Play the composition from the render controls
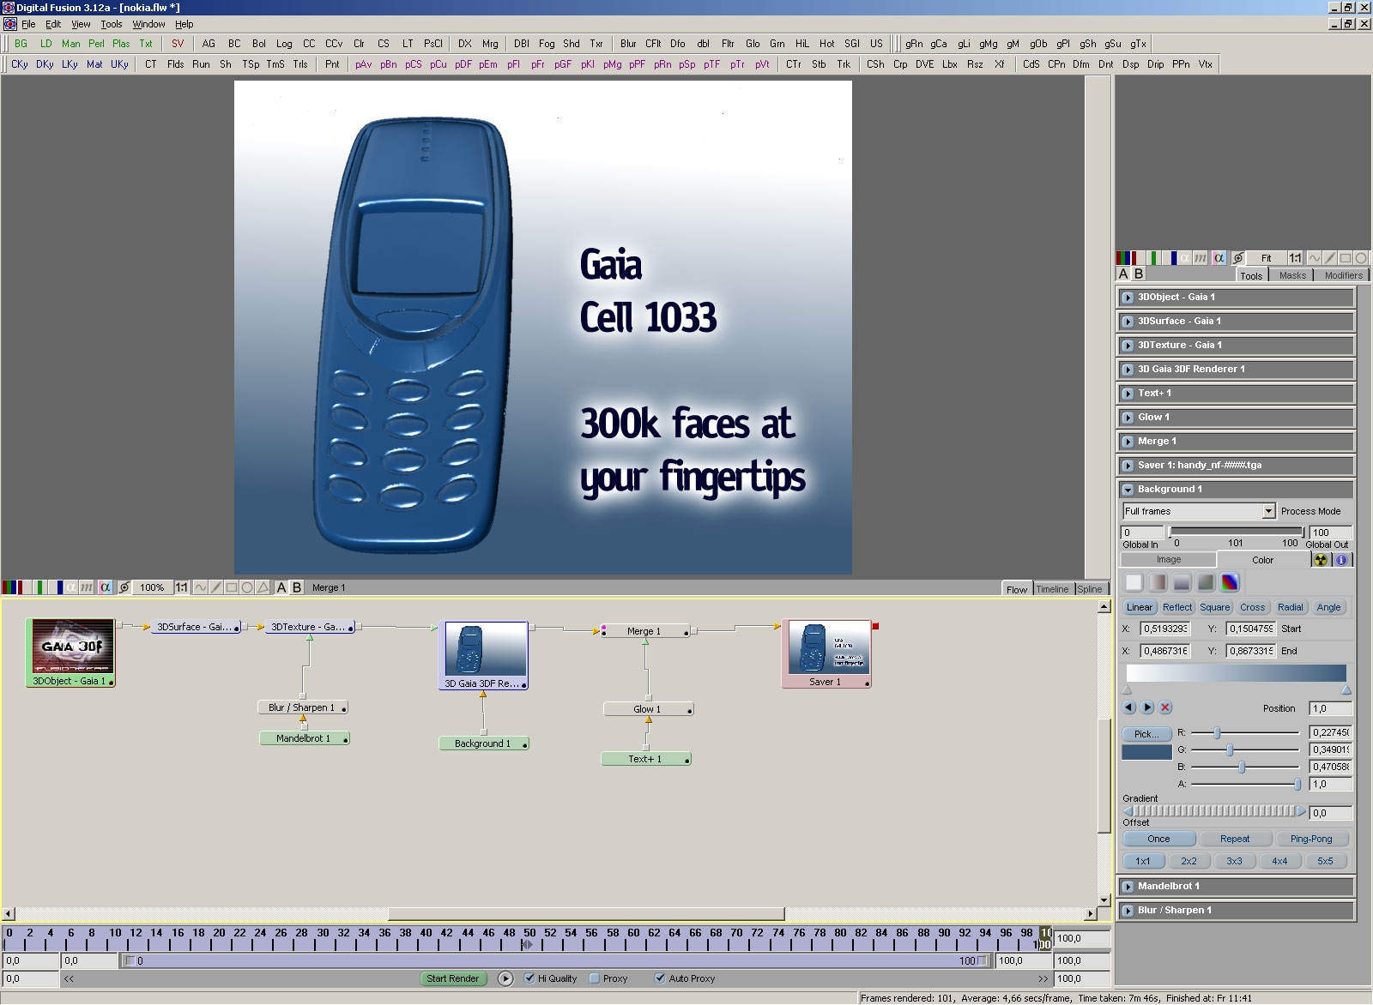Viewport: 1373px width, 1005px height. tap(505, 978)
